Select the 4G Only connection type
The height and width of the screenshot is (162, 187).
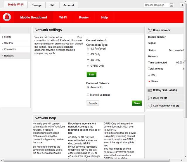[x=88, y=55]
